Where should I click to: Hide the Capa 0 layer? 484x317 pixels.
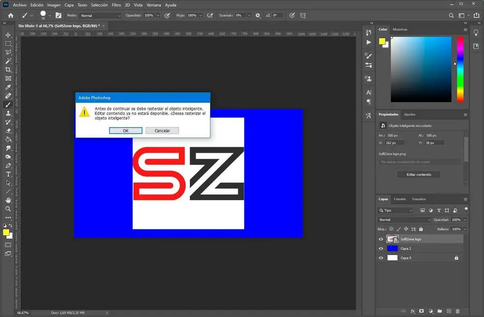click(381, 258)
